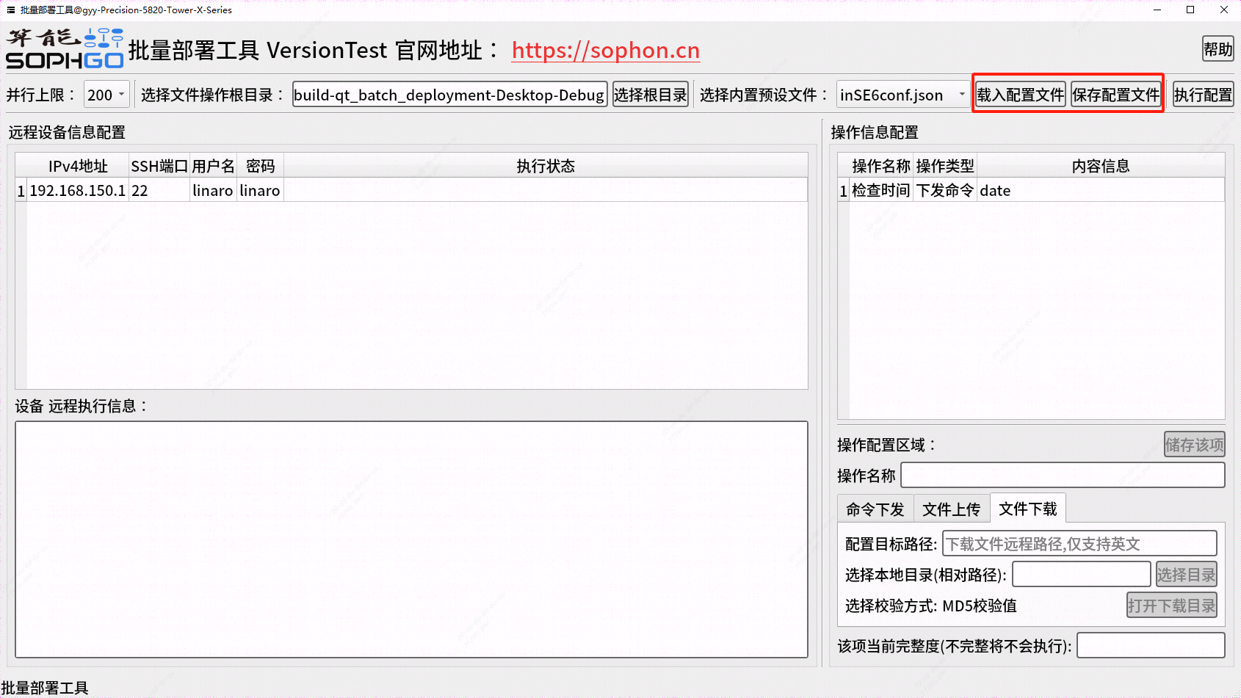This screenshot has width=1241, height=698.
Task: Open the 文件下载 tab
Action: click(1027, 509)
